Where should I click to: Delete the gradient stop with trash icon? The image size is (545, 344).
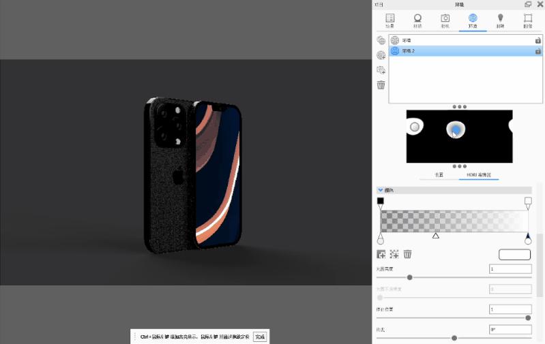(x=407, y=254)
